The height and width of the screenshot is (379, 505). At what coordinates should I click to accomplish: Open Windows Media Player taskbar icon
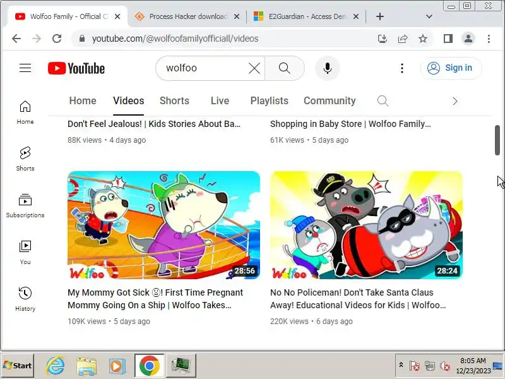click(x=117, y=366)
